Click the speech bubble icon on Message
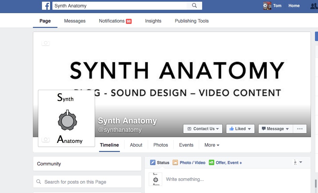318x193 pixels. (x=264, y=128)
